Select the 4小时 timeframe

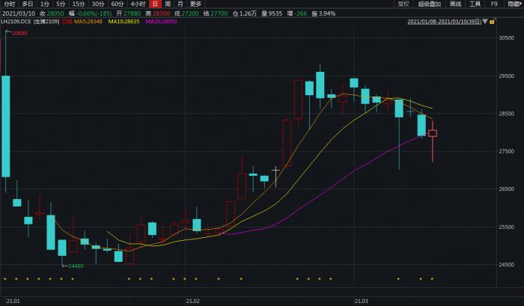138,4
